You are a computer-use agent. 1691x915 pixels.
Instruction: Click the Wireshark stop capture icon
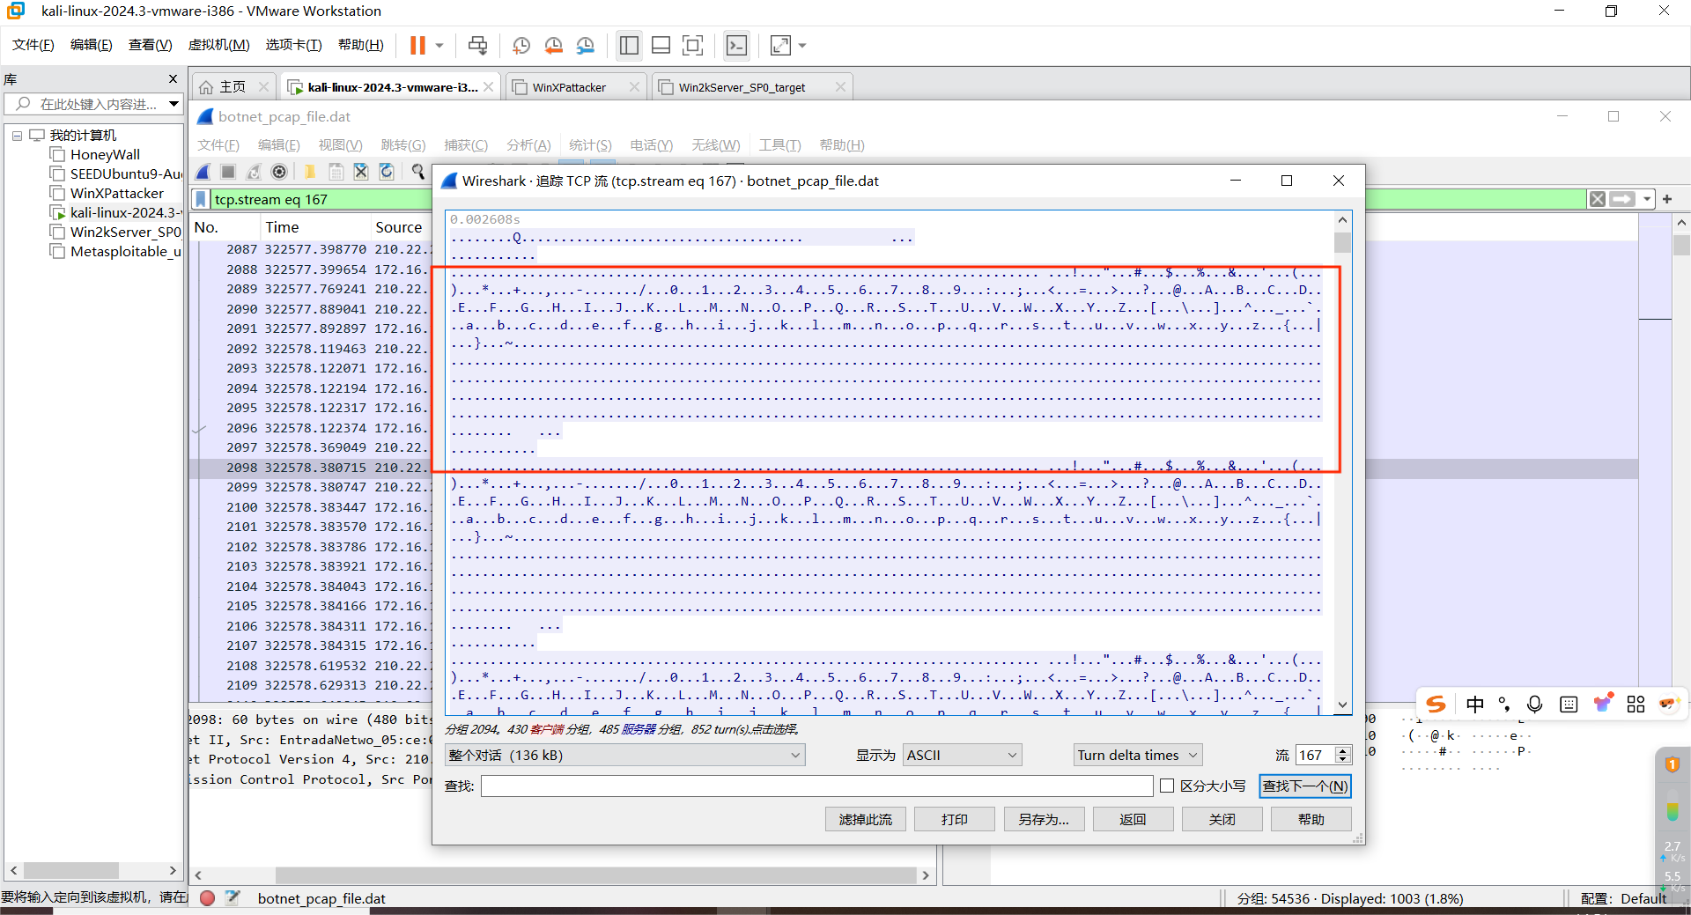(228, 172)
